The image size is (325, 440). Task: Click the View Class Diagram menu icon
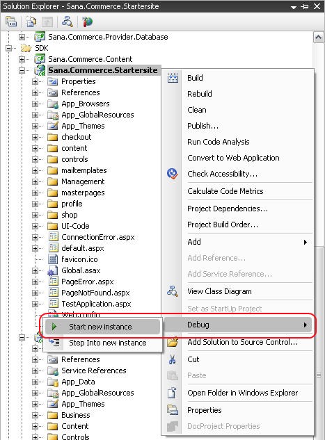pos(173,291)
